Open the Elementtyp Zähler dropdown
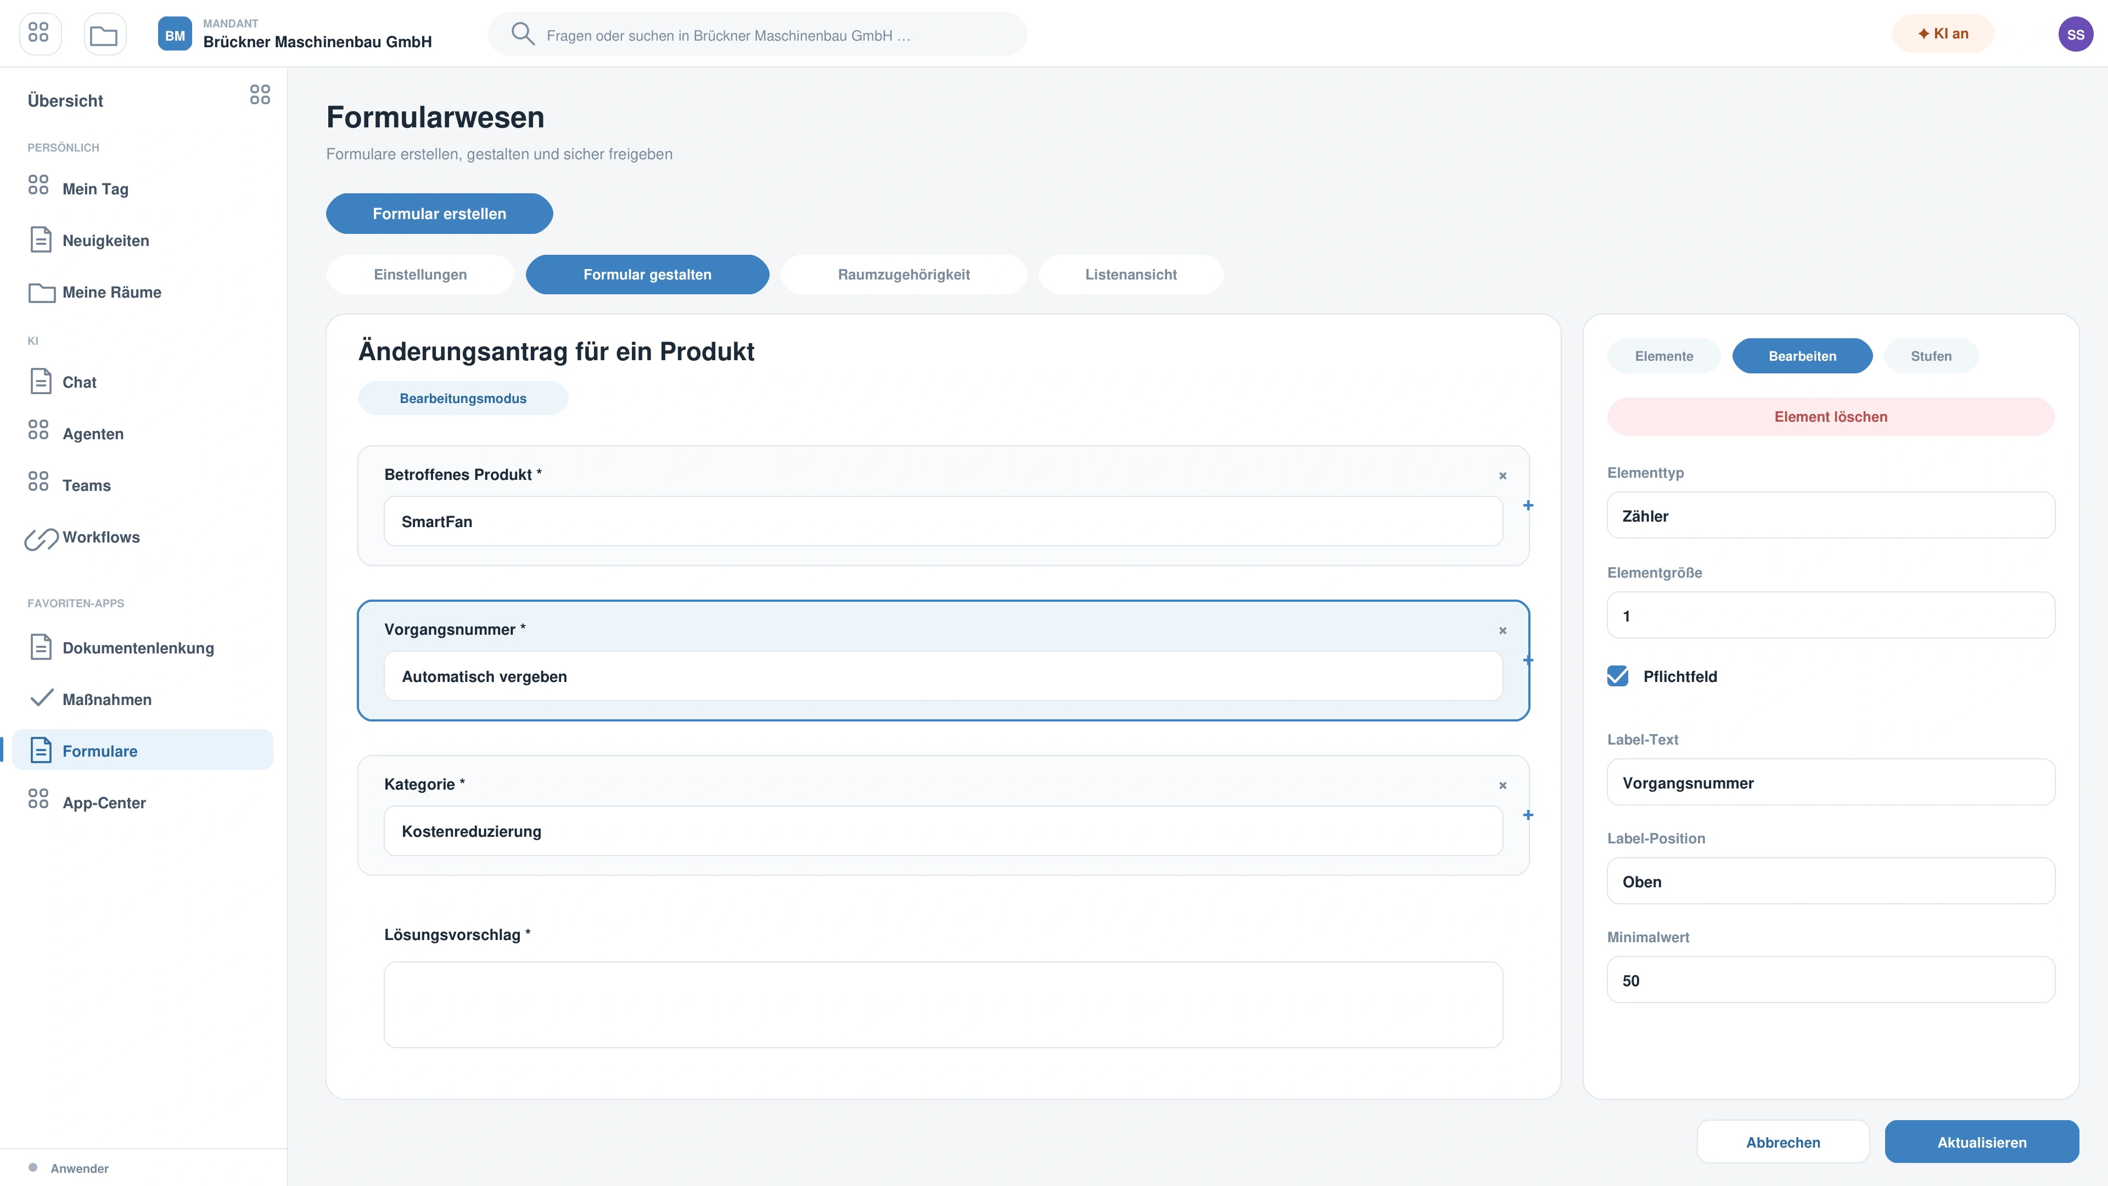Image resolution: width=2108 pixels, height=1186 pixels. [x=1831, y=516]
